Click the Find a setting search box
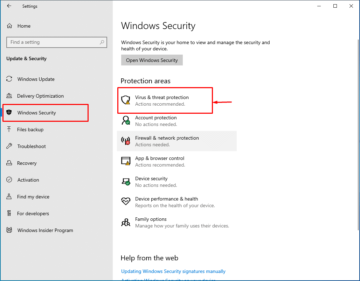Screen dimensions: 360x281 57,42
